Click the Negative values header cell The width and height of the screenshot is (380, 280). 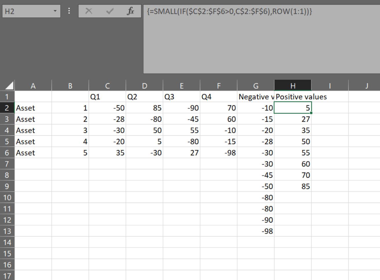(x=256, y=97)
